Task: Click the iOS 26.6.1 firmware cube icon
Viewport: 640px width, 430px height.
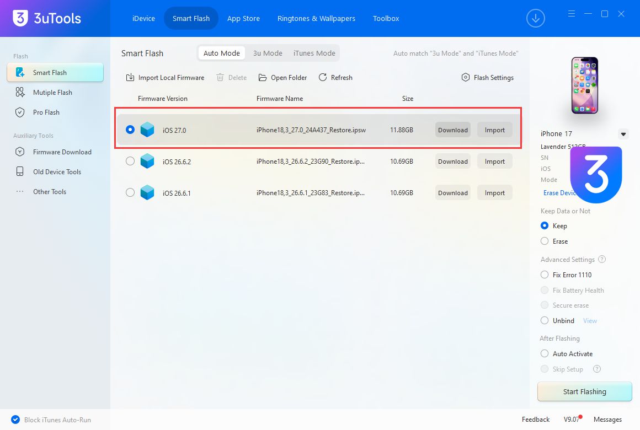Action: [x=147, y=192]
